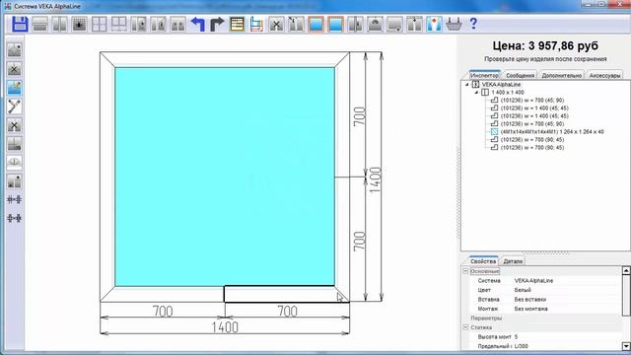The width and height of the screenshot is (631, 355).
Task: Click the X delete icon in top toolbar
Action: [x=276, y=24]
